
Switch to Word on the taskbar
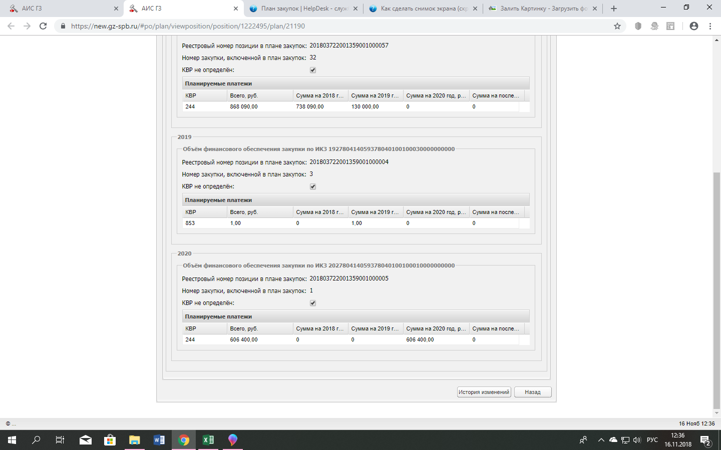click(x=159, y=440)
